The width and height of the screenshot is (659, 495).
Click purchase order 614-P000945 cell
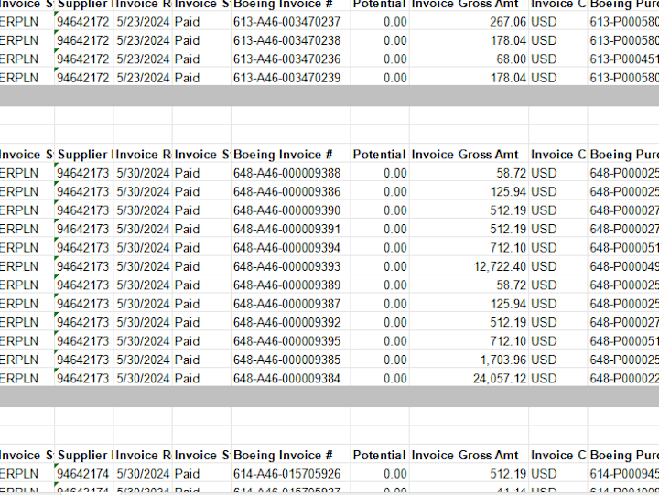click(x=623, y=474)
